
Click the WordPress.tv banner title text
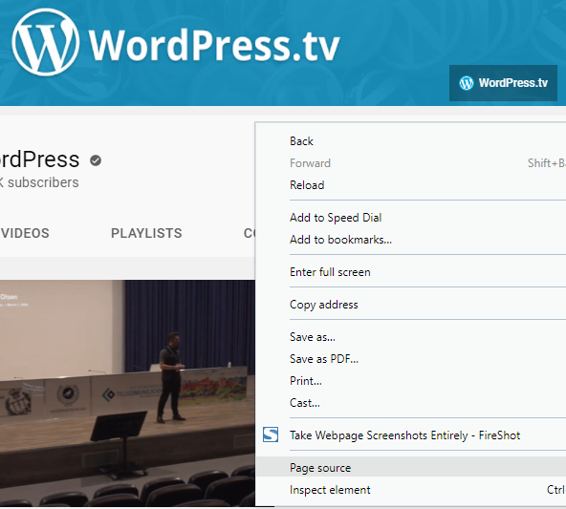tap(214, 46)
